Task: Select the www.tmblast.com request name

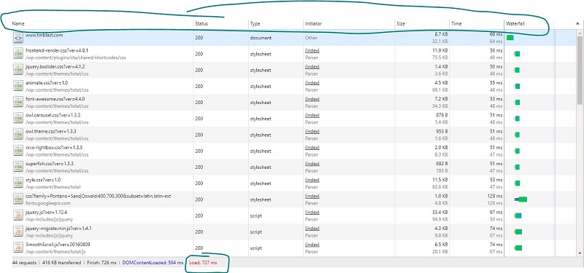Action: click(x=44, y=35)
